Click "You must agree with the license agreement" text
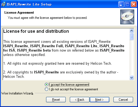Screen dimensions: 138x107 47,18
